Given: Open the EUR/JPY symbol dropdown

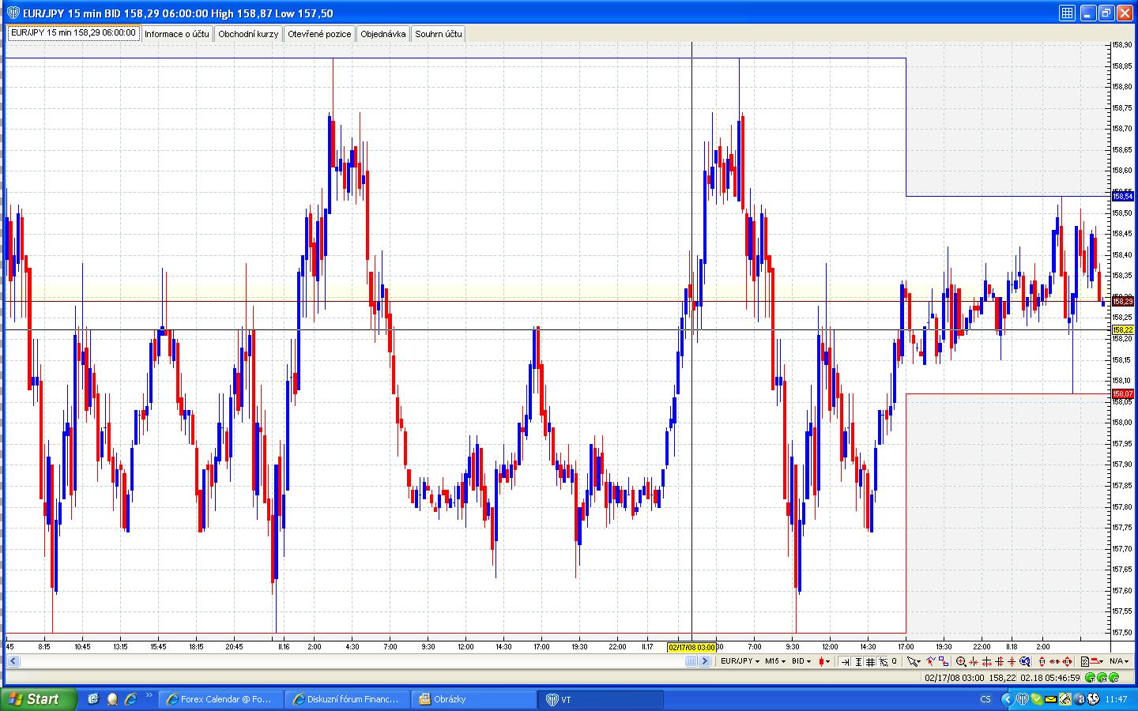Looking at the screenshot, I should pyautogui.click(x=740, y=661).
